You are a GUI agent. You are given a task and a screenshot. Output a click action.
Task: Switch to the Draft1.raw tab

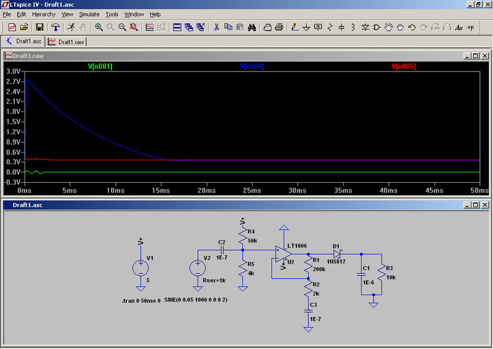[x=67, y=42]
